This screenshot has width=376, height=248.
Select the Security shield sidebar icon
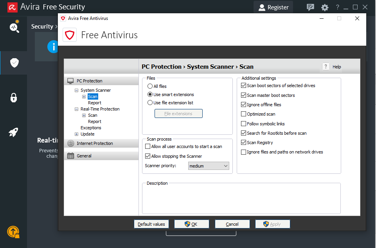pyautogui.click(x=14, y=62)
